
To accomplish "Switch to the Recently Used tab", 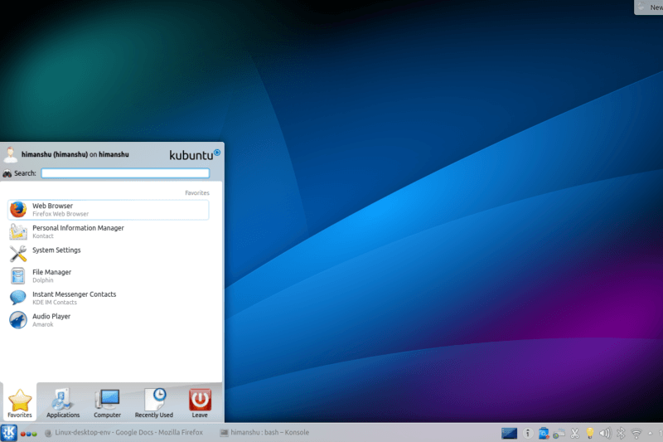I will pyautogui.click(x=154, y=403).
